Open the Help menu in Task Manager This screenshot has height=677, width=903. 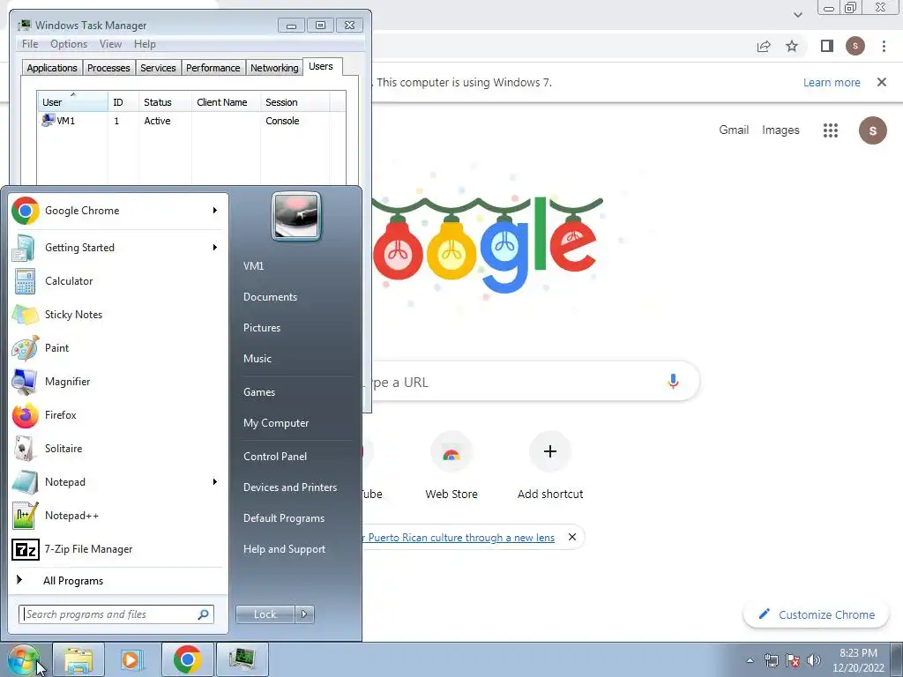145,44
